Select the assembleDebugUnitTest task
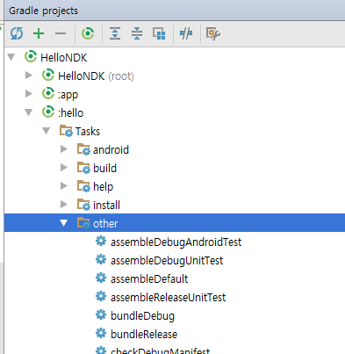The image size is (345, 354). click(x=167, y=261)
